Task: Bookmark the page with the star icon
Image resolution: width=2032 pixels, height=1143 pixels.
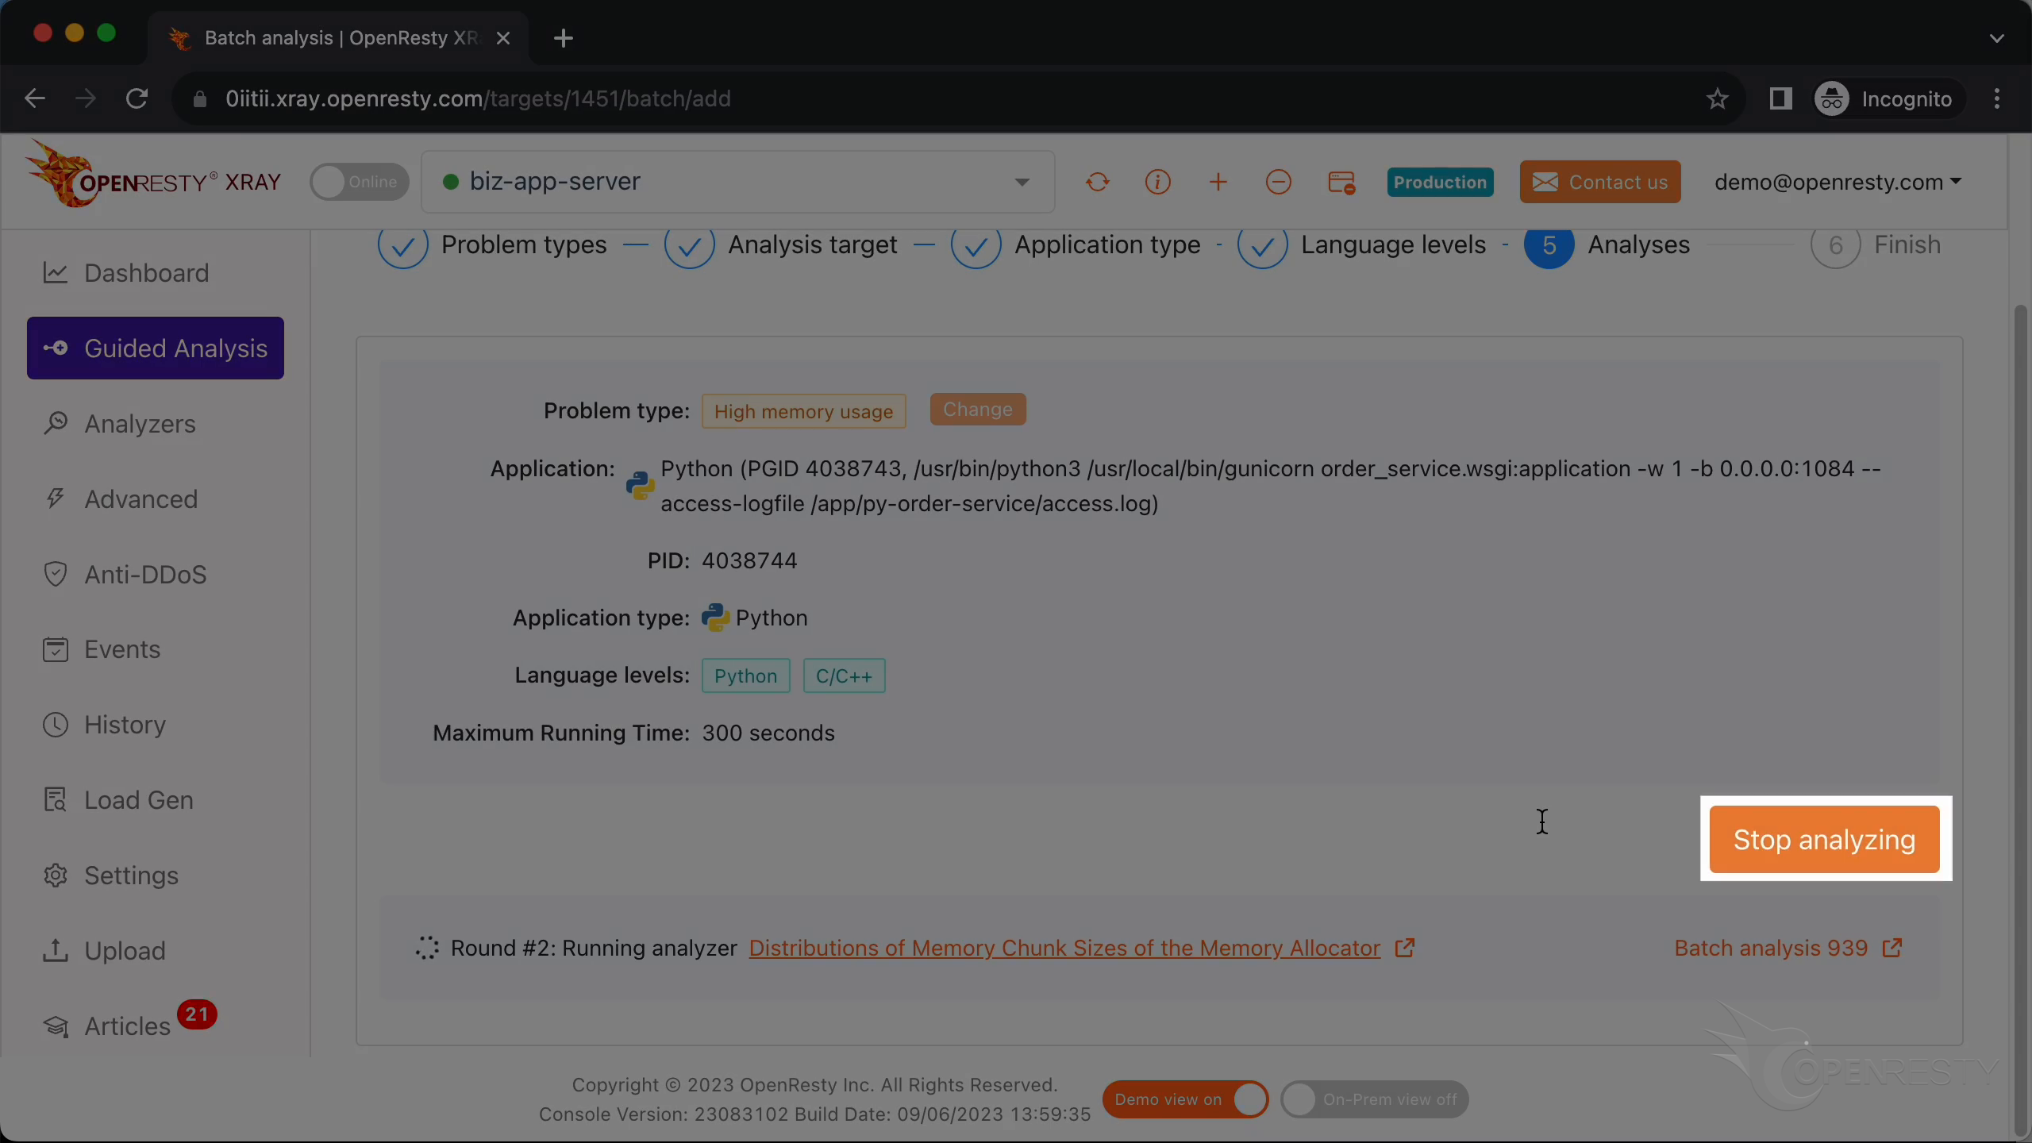Action: click(1717, 98)
